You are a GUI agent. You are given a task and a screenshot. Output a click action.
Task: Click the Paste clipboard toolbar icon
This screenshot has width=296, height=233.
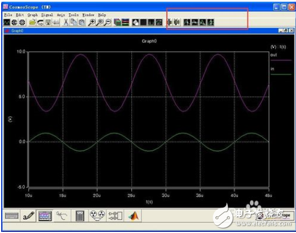click(82, 23)
